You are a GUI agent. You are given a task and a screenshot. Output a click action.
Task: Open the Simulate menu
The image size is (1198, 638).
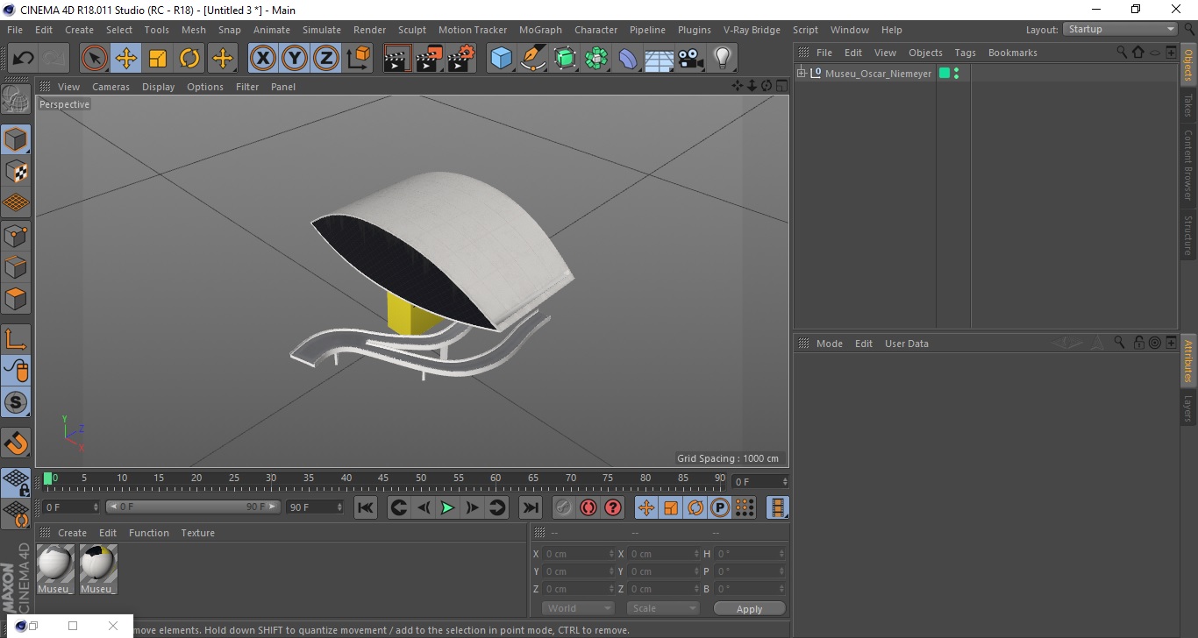[x=322, y=30]
